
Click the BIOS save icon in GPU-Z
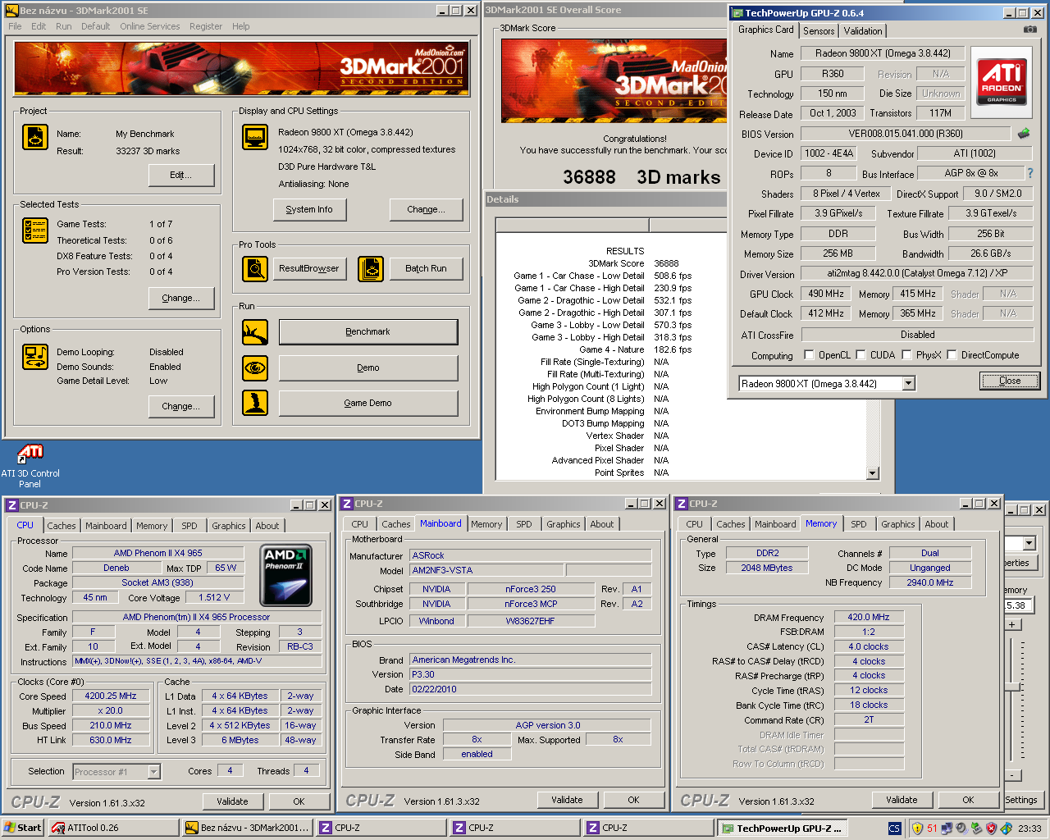(x=1024, y=133)
